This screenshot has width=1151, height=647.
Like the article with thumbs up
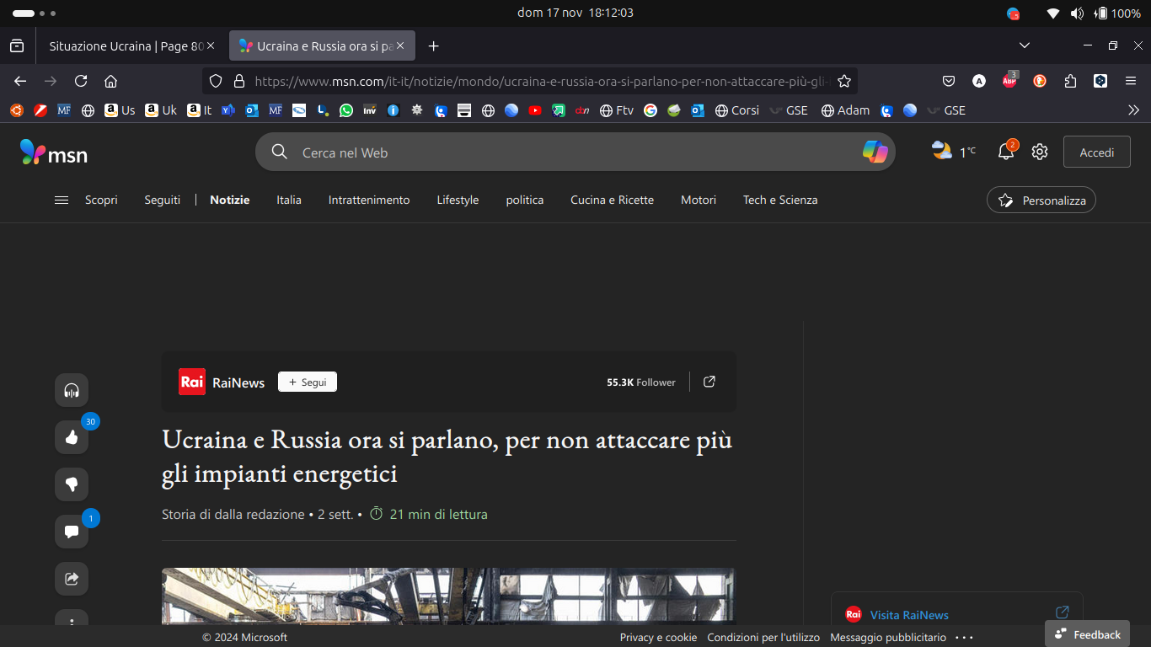[72, 437]
